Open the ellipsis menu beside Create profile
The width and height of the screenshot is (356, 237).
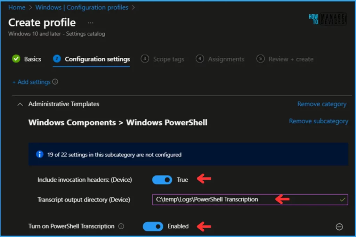(x=90, y=23)
